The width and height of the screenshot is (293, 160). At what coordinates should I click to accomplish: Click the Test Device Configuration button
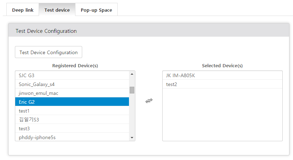49,52
